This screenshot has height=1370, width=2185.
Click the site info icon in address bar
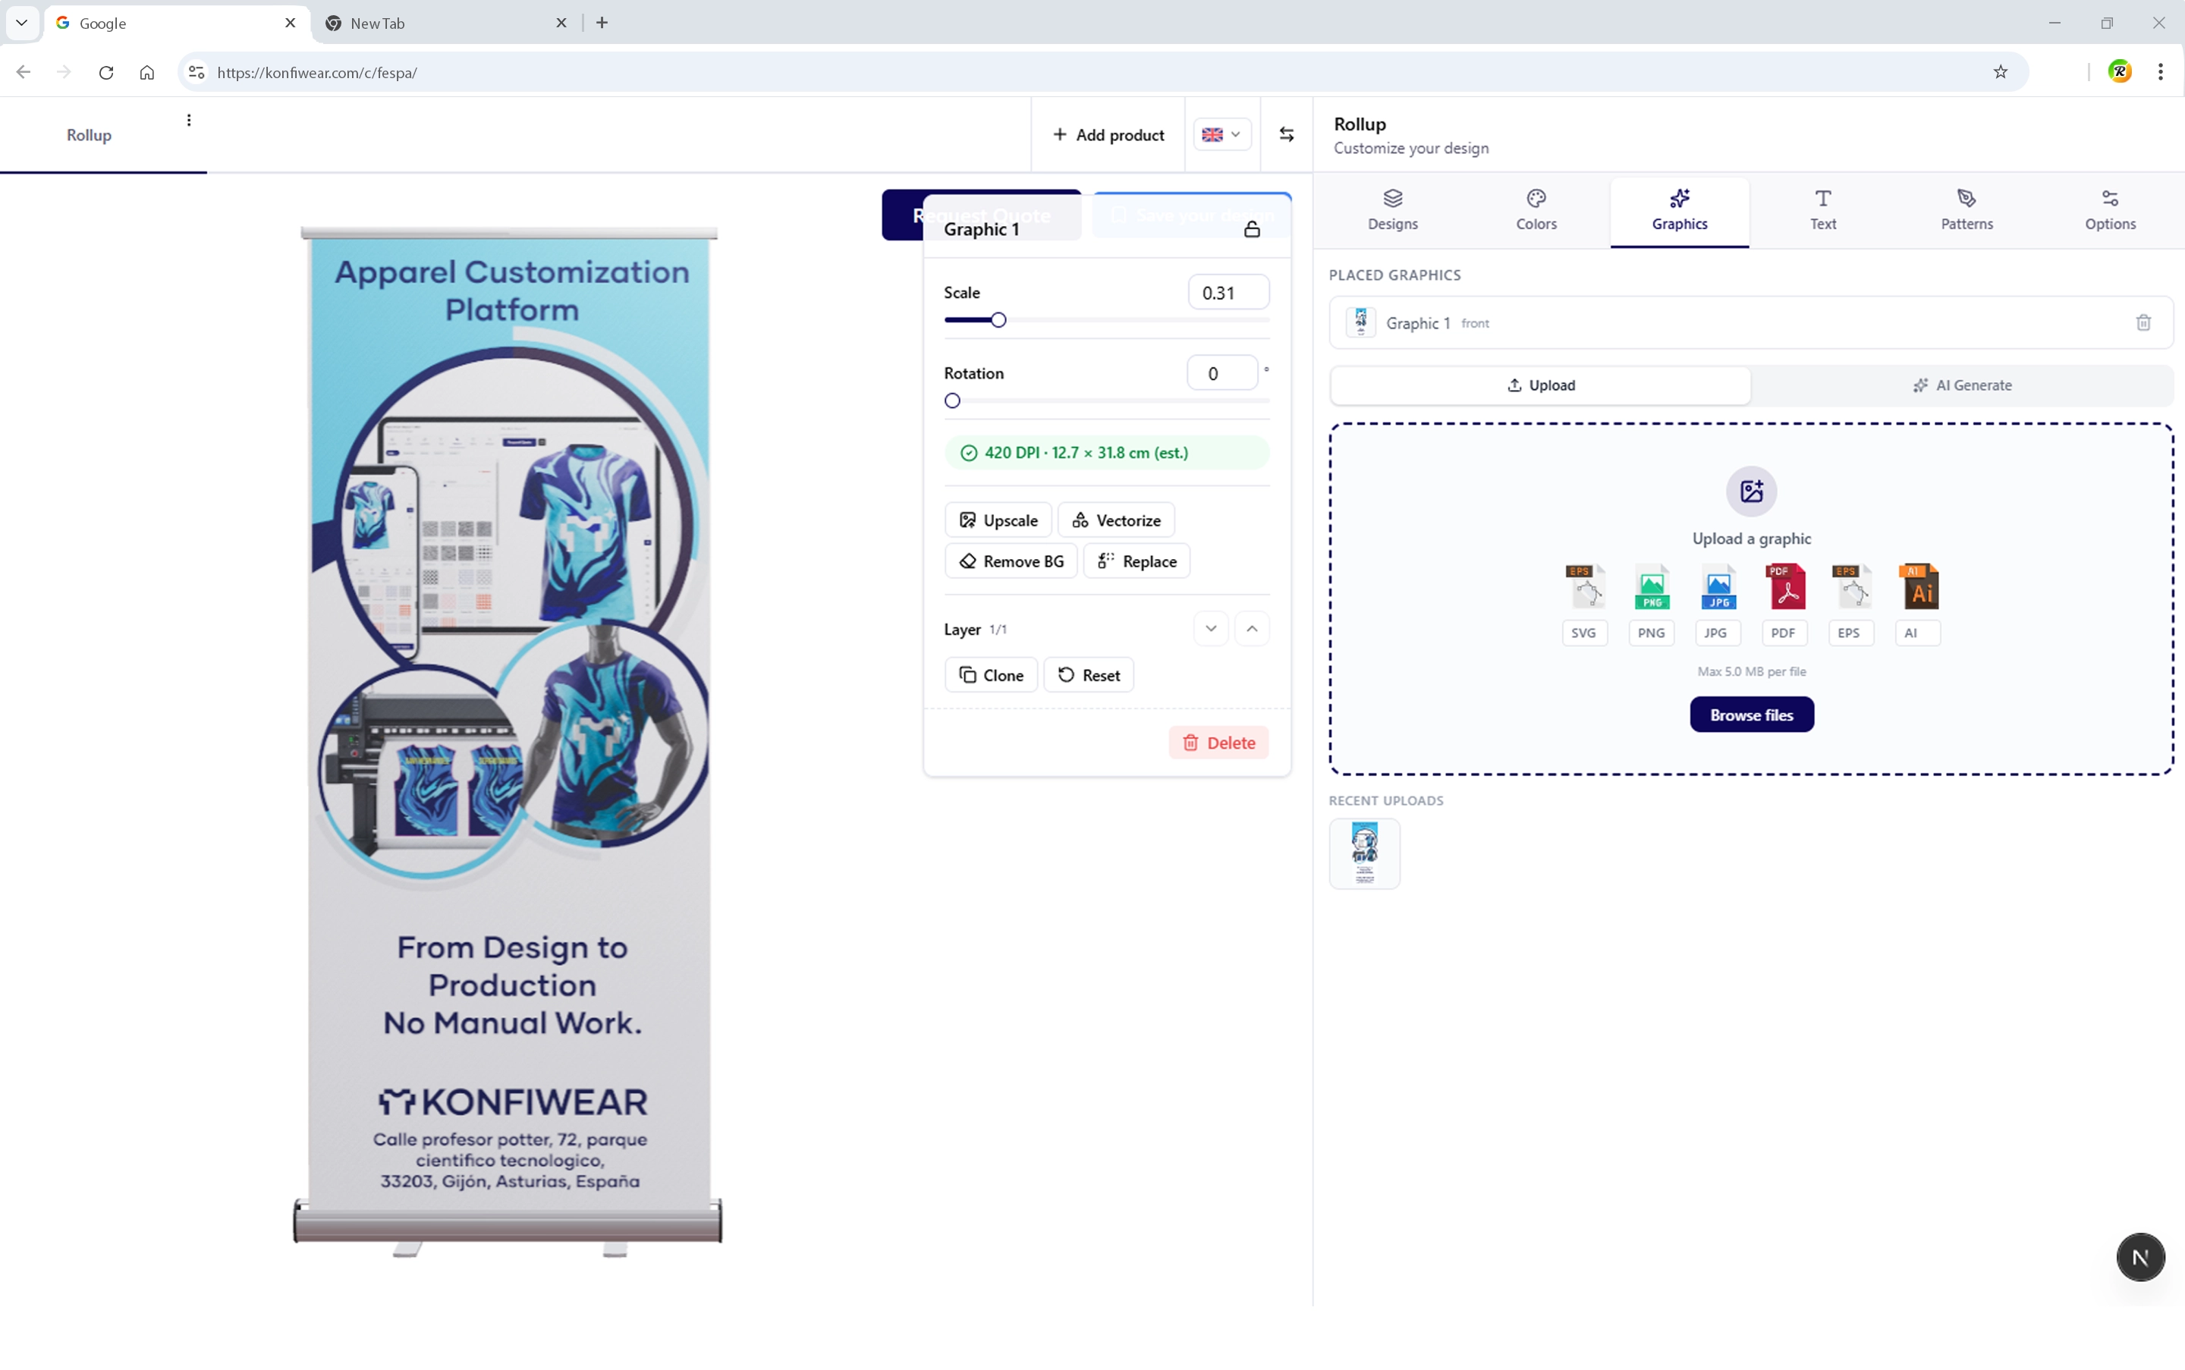tap(196, 73)
